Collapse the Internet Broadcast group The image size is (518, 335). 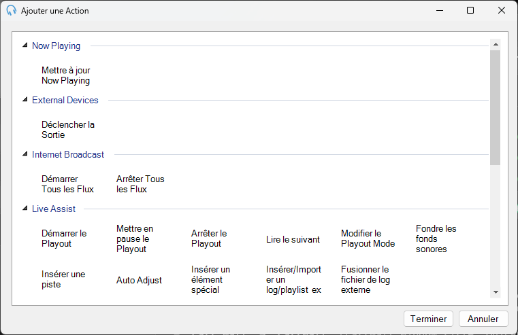click(x=25, y=154)
